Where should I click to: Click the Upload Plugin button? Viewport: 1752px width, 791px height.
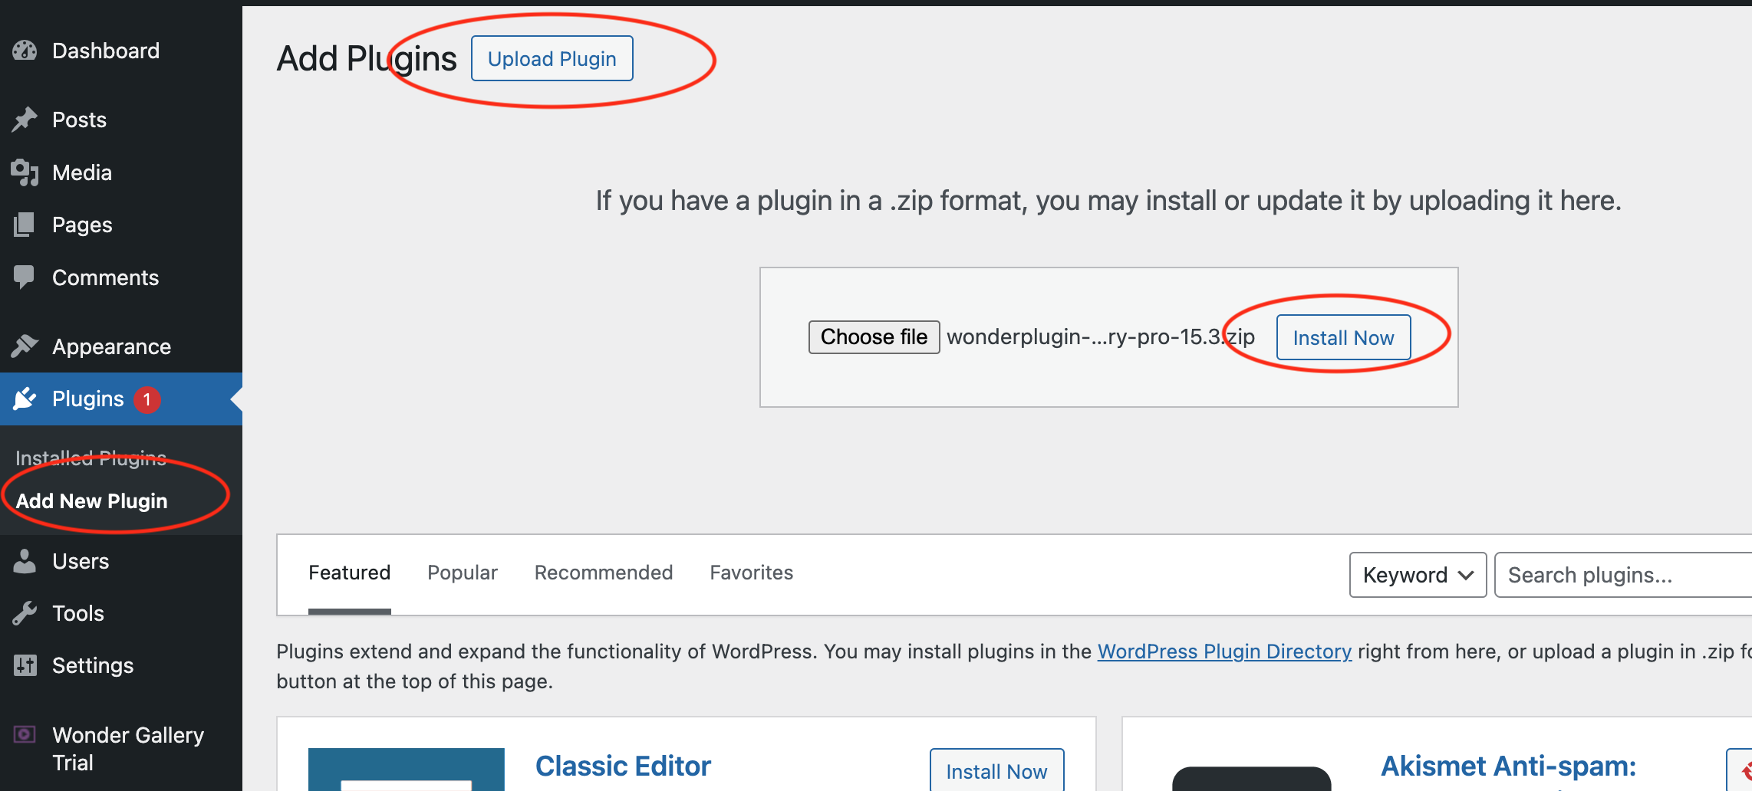tap(552, 59)
